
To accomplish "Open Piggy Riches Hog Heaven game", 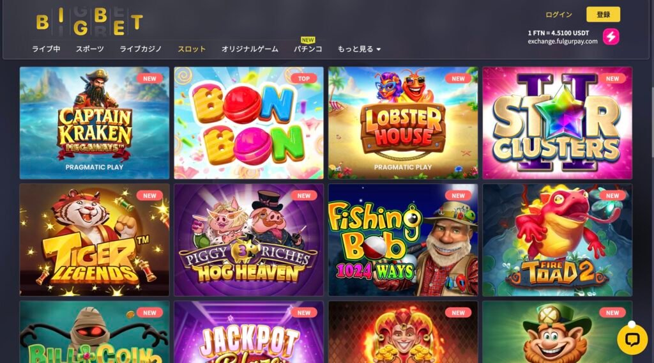I will coord(248,240).
